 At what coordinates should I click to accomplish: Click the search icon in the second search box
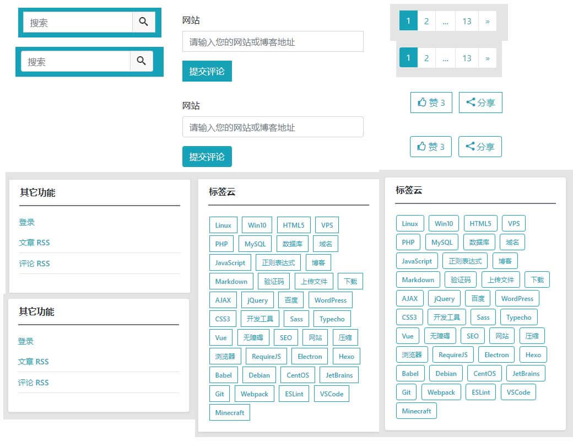click(x=141, y=61)
